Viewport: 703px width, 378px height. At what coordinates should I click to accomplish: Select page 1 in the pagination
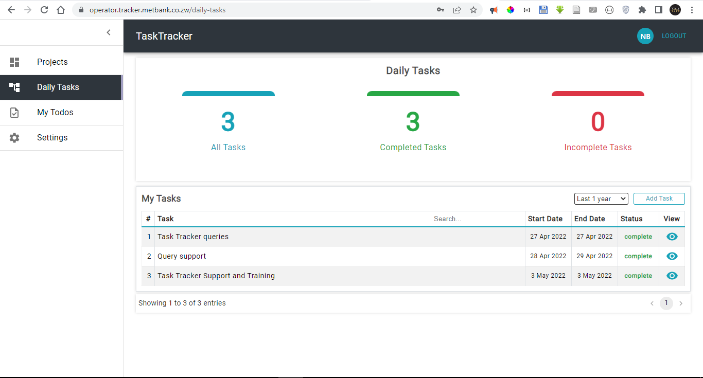click(x=666, y=303)
